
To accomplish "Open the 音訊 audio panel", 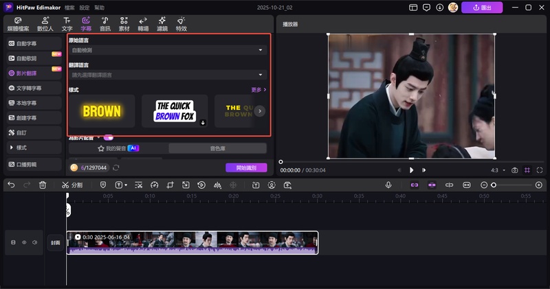I will pos(104,25).
